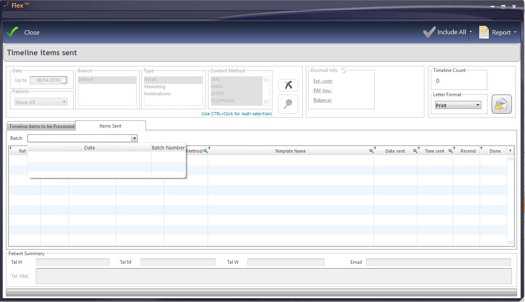Click the magnifier search button
Screen dimensions: 525x302
(288, 104)
